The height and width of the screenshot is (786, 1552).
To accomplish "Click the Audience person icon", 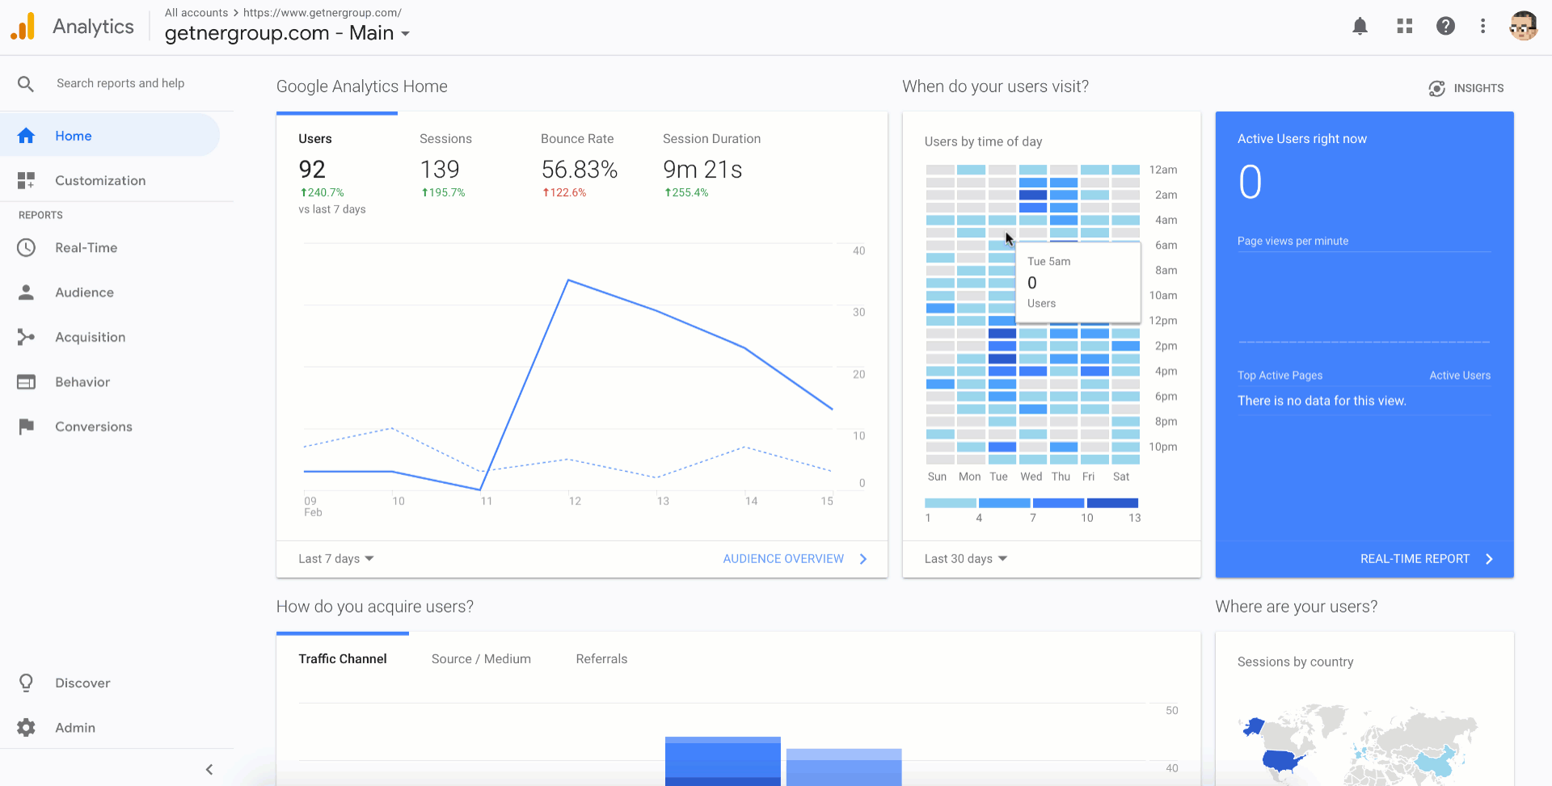I will [x=26, y=292].
